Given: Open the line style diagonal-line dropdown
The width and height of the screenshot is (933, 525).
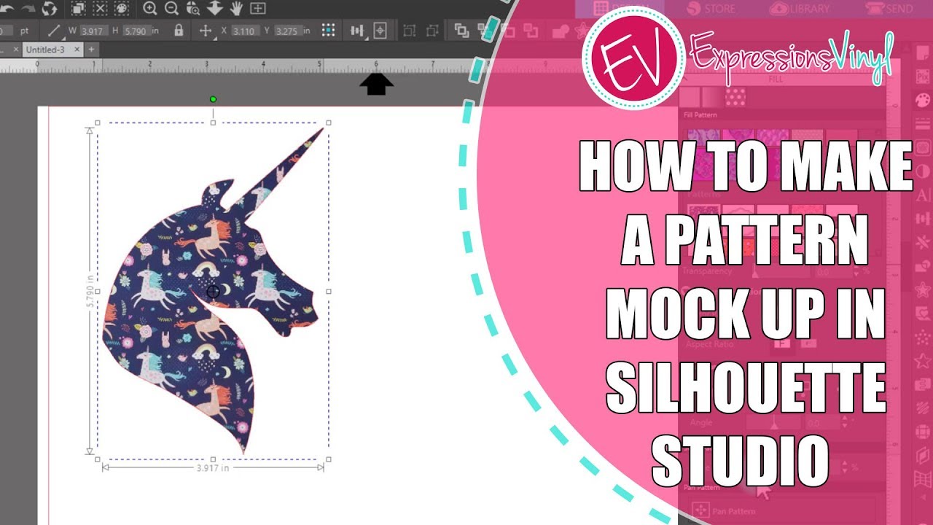Looking at the screenshot, I should coord(55,31).
